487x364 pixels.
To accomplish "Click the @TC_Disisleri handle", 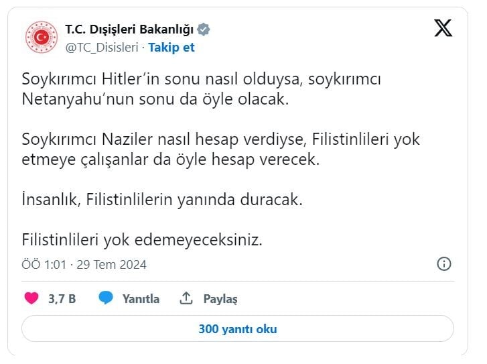I will coord(101,47).
